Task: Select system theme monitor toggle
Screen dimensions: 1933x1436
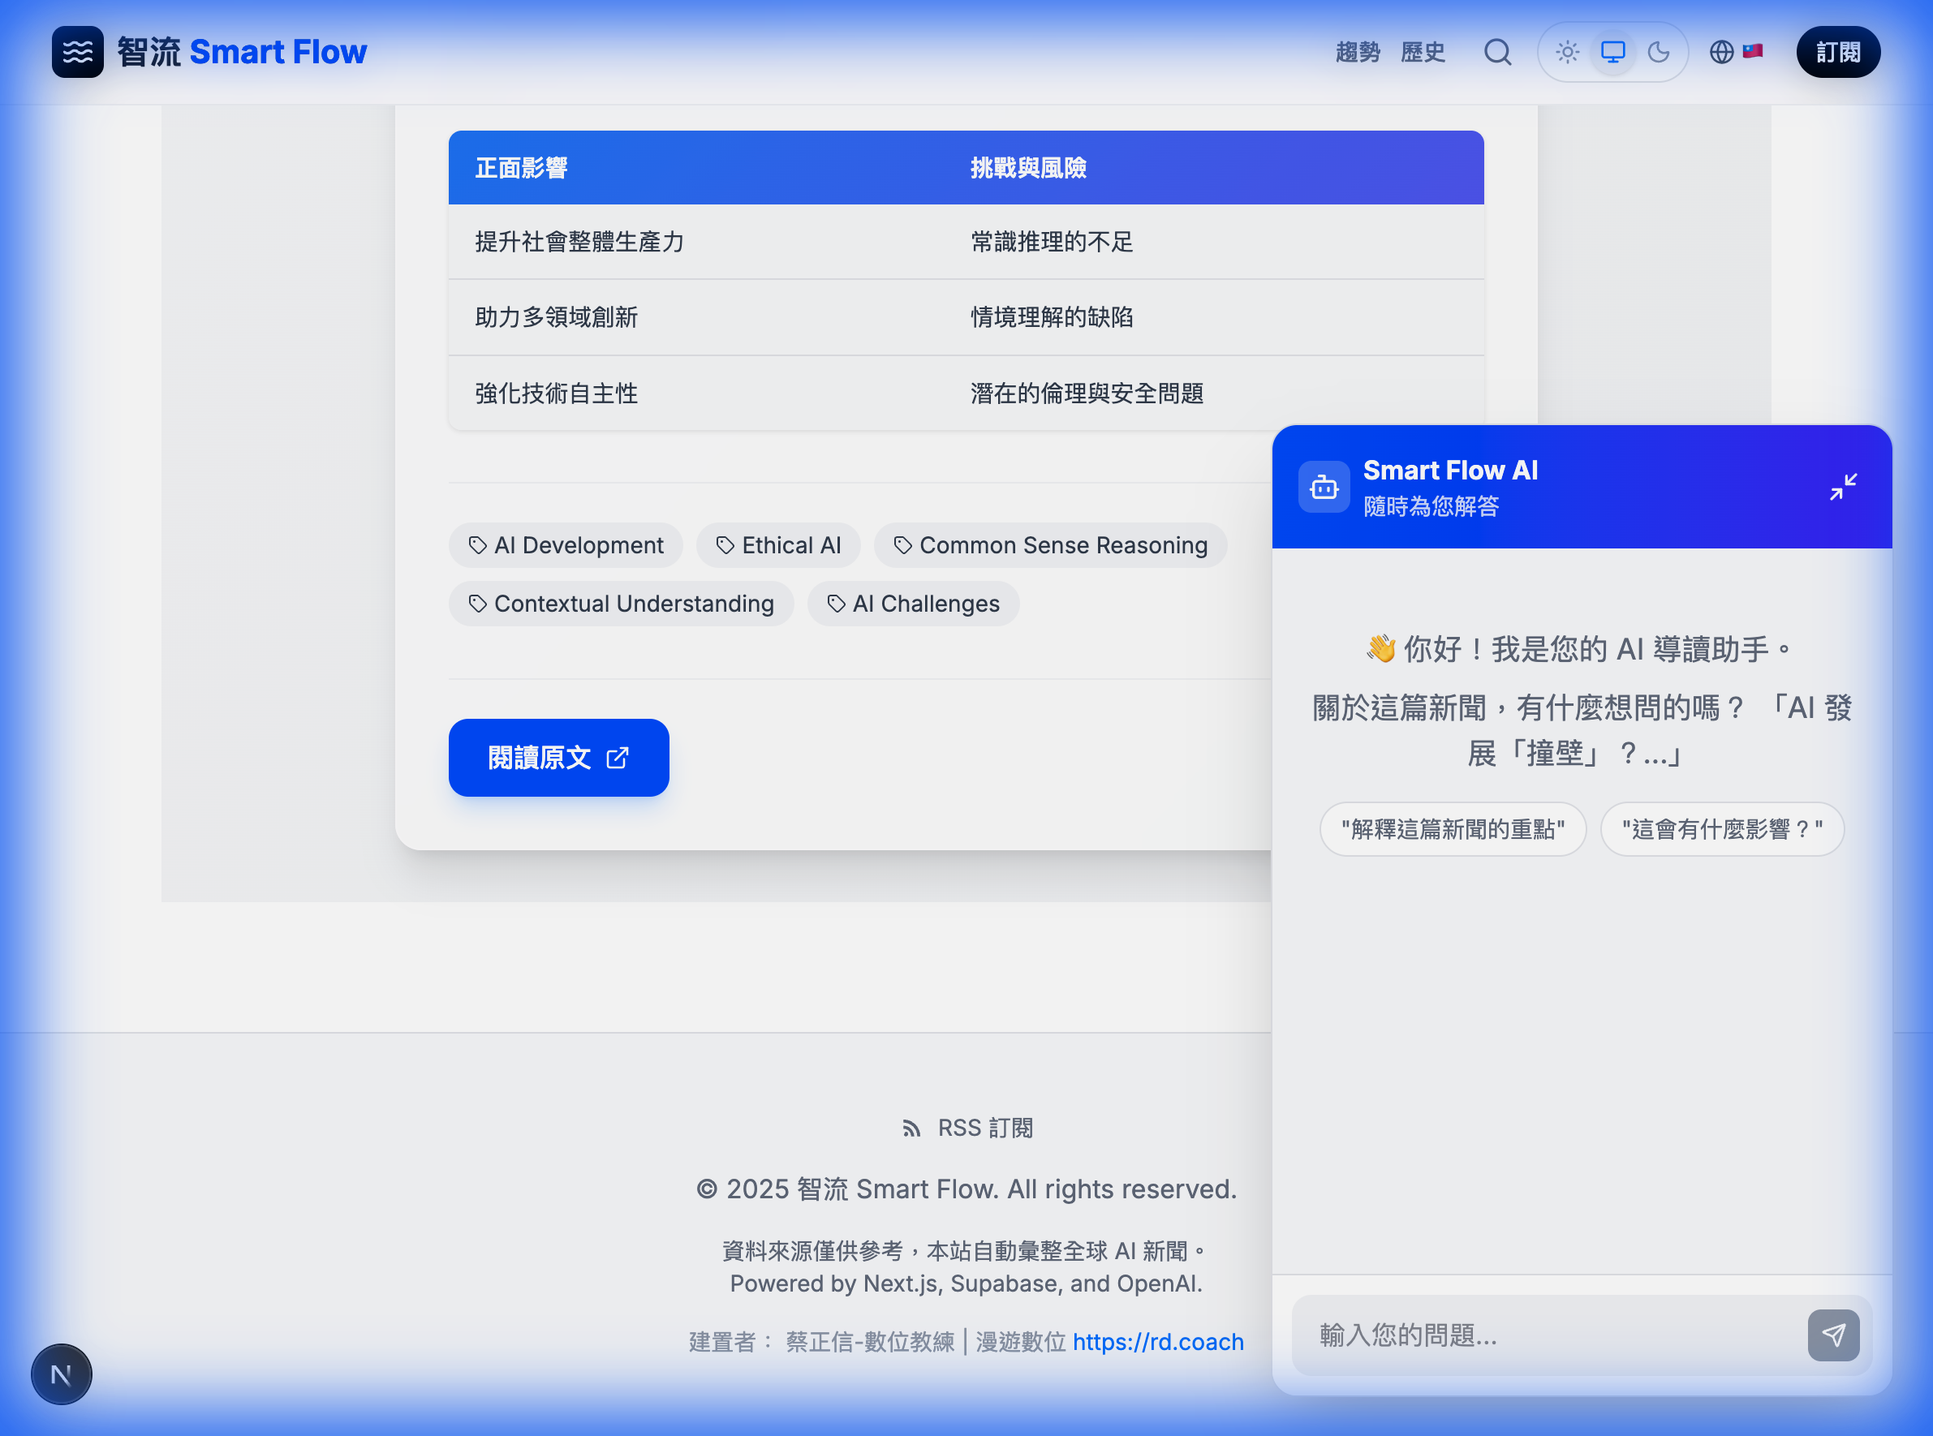Action: point(1612,52)
